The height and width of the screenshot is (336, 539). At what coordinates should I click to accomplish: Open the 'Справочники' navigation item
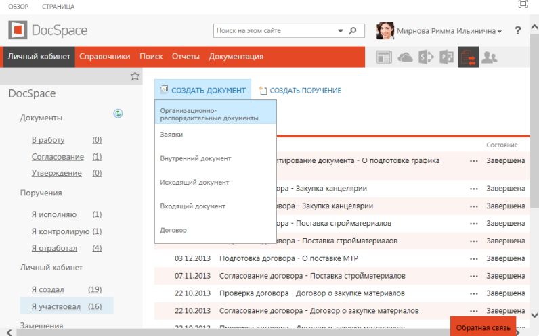click(104, 57)
